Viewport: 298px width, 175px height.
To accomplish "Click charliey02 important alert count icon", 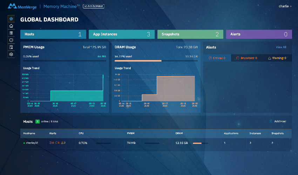I will pos(56,143).
